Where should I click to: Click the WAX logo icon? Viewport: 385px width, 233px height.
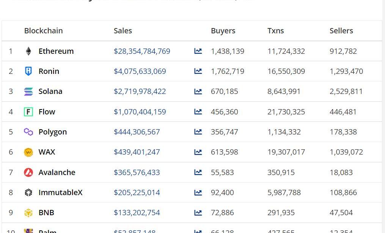28,152
